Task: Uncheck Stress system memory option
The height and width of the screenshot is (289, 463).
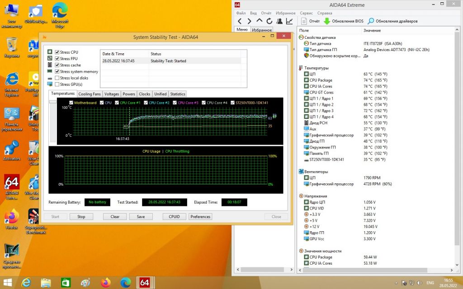Action: coord(57,72)
